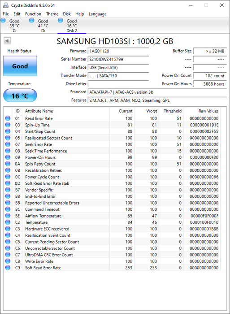Image resolution: width=230 pixels, height=314 pixels.
Task: Click the status orb for UltraDMA CRC Error Count
Action: [x=8, y=255]
